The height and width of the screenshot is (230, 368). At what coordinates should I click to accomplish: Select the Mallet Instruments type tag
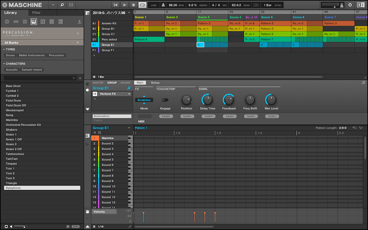[32, 55]
